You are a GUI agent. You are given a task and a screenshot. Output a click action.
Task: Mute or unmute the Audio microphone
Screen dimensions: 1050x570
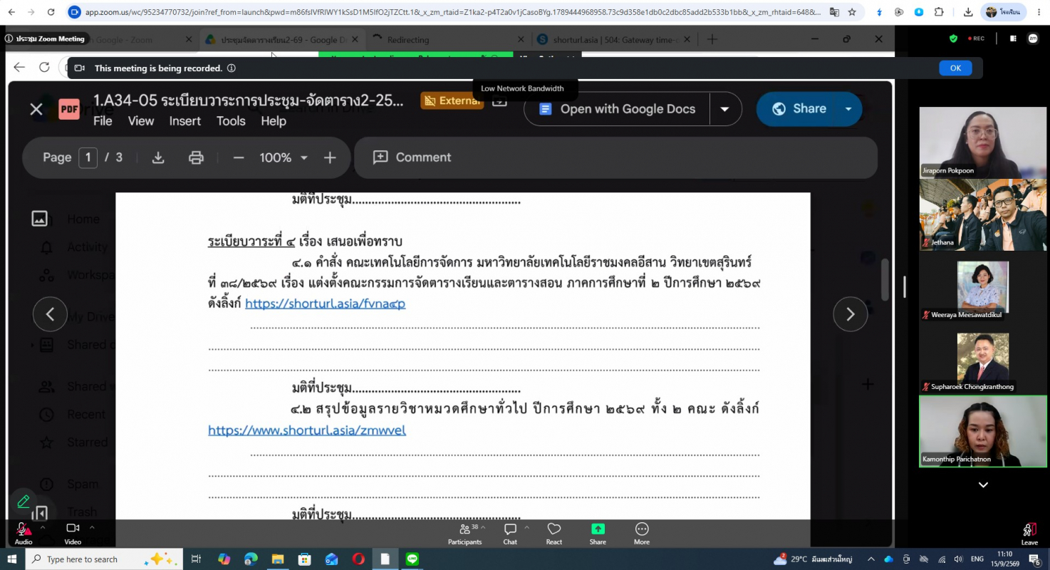tap(24, 533)
